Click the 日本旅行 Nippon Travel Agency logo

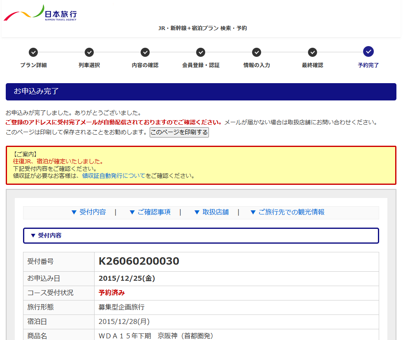pos(40,13)
